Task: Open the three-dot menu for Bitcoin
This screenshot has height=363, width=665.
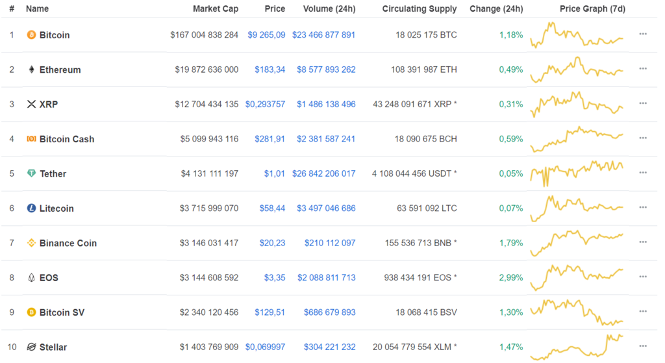Action: click(643, 34)
